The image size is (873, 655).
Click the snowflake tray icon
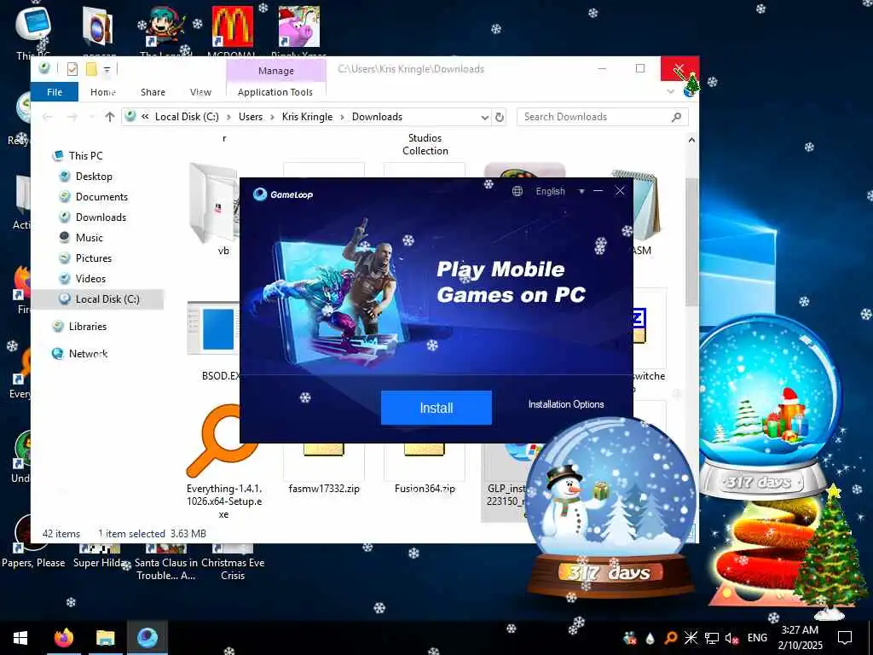(691, 638)
